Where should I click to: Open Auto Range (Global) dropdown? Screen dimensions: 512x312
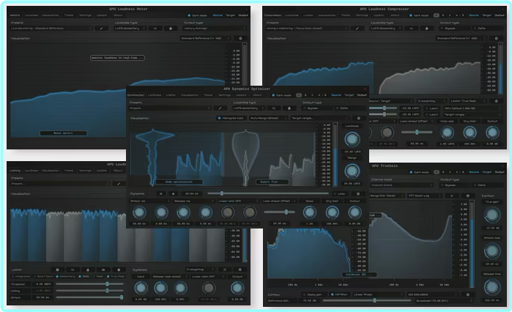(x=268, y=118)
